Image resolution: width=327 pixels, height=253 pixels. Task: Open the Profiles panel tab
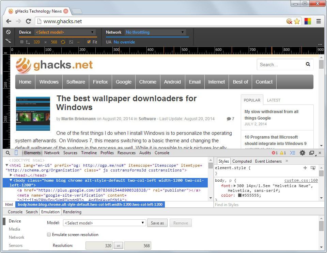point(107,153)
